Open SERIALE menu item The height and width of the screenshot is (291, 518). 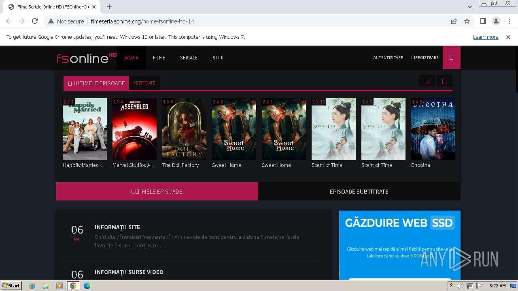click(189, 57)
